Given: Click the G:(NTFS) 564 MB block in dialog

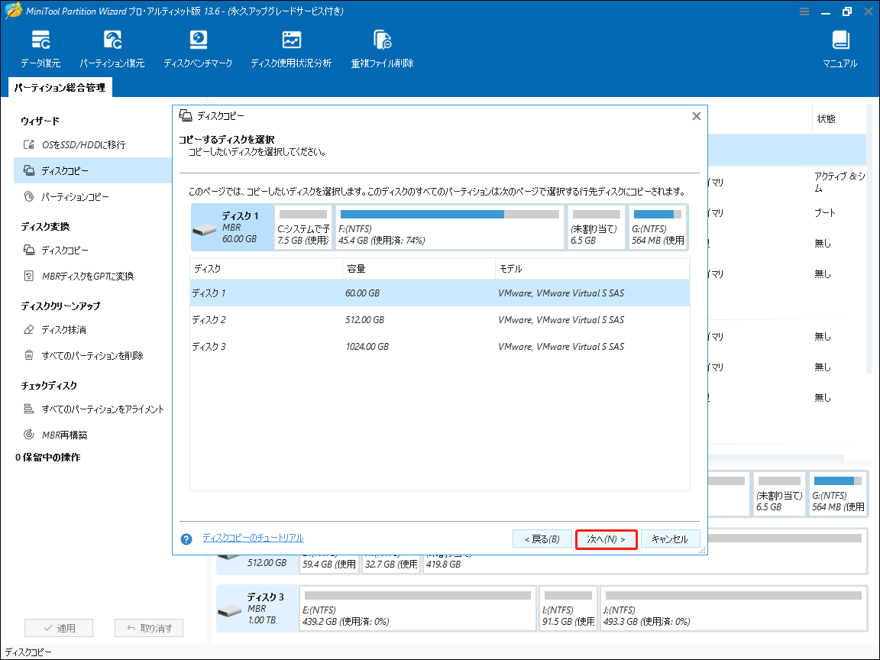Looking at the screenshot, I should (657, 228).
